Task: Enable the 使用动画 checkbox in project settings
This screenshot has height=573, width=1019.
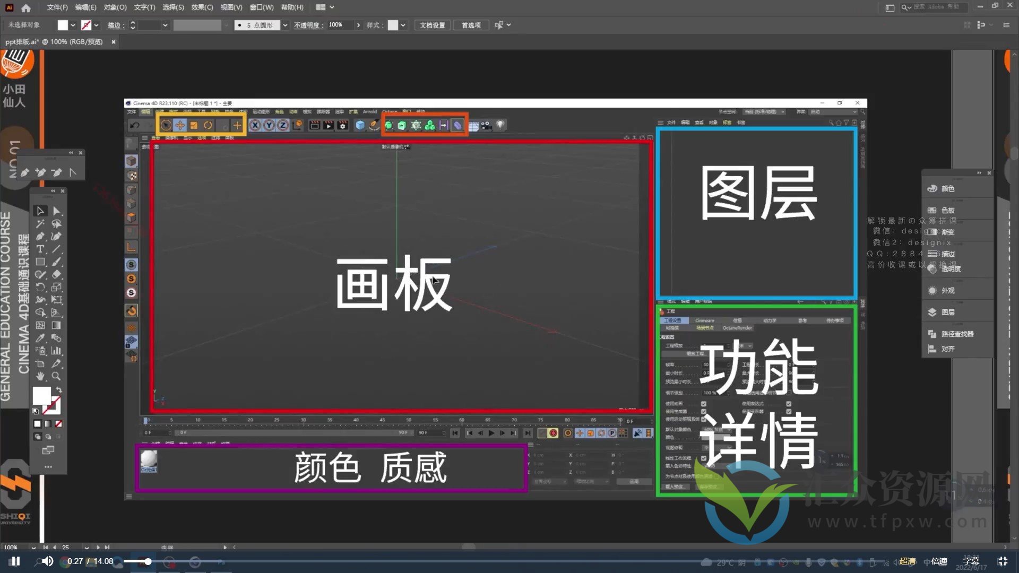Action: pyautogui.click(x=704, y=404)
